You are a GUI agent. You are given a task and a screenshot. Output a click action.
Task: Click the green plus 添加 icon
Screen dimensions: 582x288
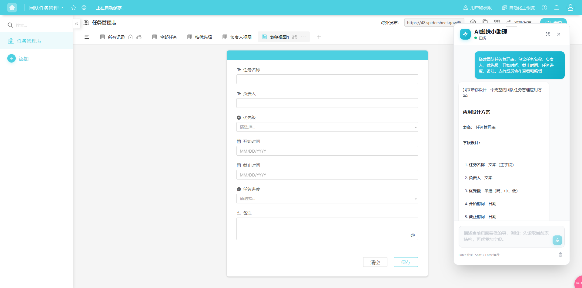coord(12,59)
